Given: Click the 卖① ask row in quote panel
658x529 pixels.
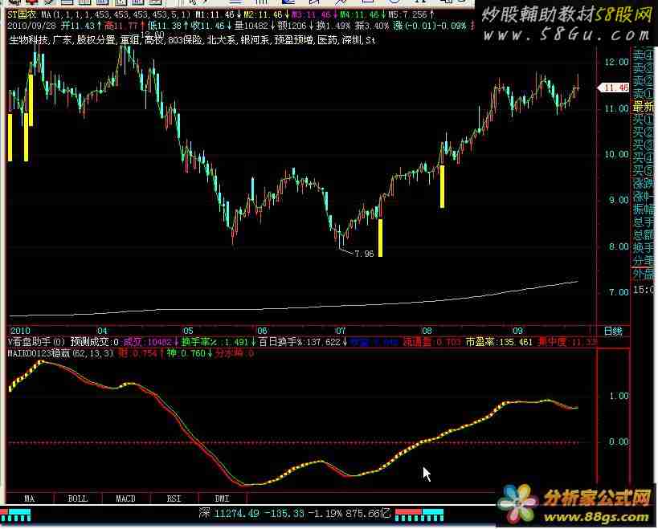Looking at the screenshot, I should [x=644, y=93].
